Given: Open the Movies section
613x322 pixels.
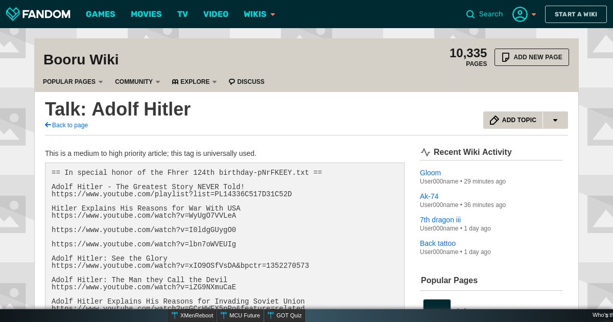Looking at the screenshot, I should click(146, 14).
